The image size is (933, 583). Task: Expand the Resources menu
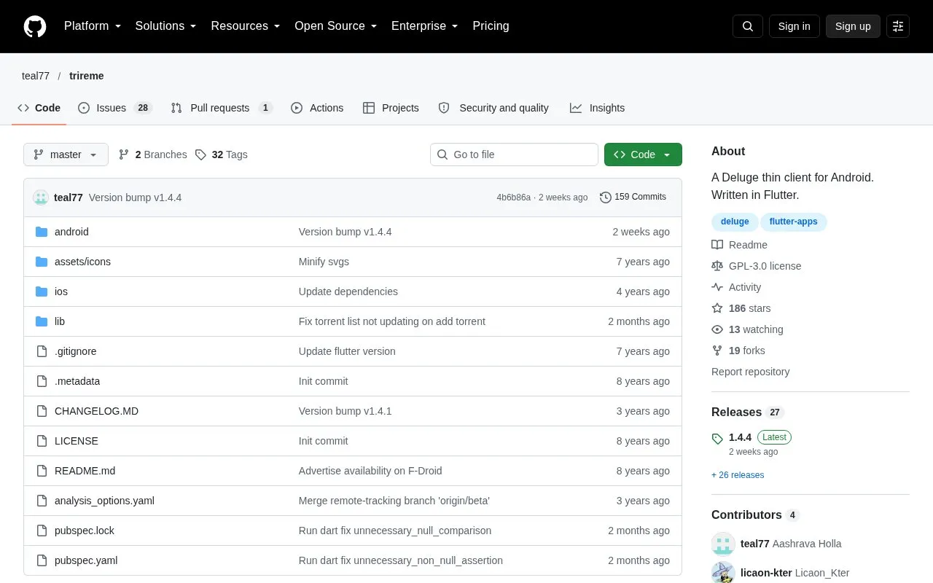(x=246, y=26)
